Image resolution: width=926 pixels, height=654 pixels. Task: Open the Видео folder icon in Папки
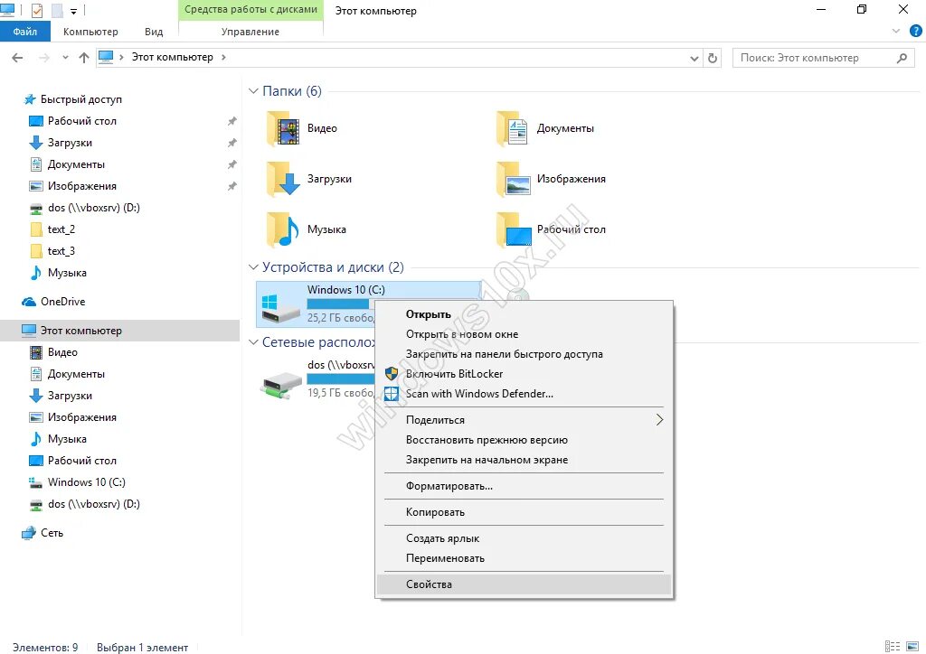tap(283, 128)
